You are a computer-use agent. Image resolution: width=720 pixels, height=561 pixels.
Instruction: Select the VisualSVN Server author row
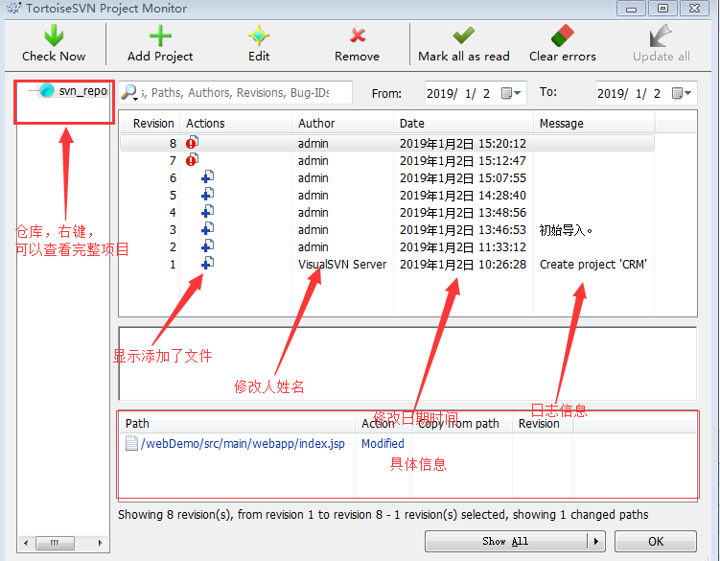pos(387,264)
